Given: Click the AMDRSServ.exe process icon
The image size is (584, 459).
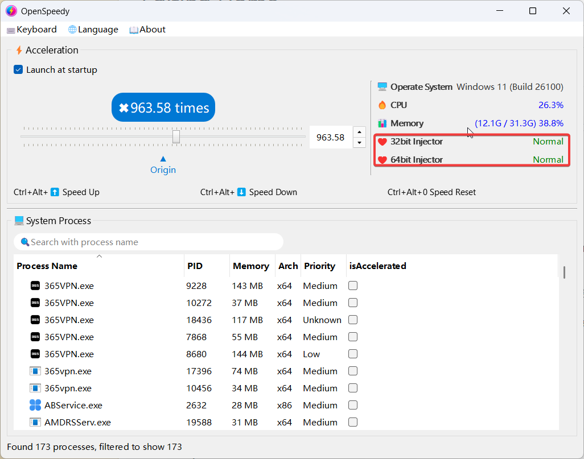Looking at the screenshot, I should pos(35,422).
